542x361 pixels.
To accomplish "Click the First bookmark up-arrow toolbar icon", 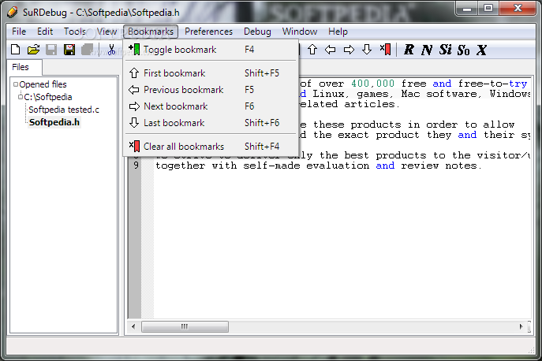I will click(312, 50).
